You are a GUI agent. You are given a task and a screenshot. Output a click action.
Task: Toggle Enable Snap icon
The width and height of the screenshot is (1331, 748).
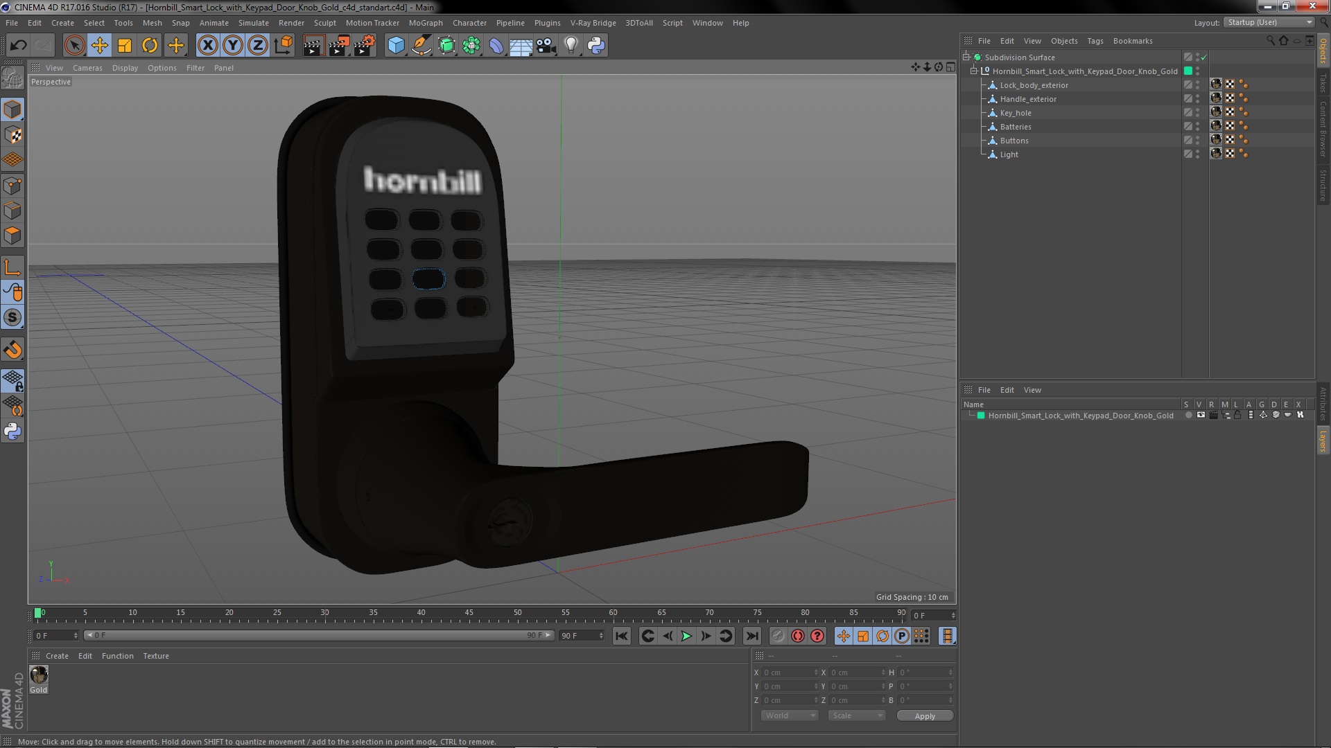[12, 350]
